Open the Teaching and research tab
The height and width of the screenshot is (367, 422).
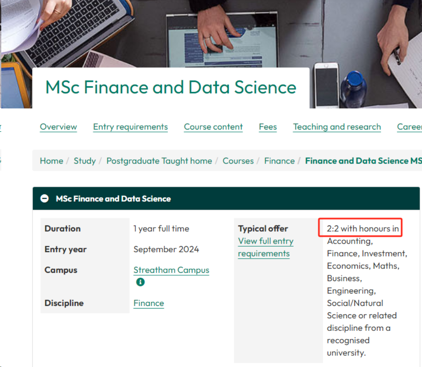coord(337,127)
